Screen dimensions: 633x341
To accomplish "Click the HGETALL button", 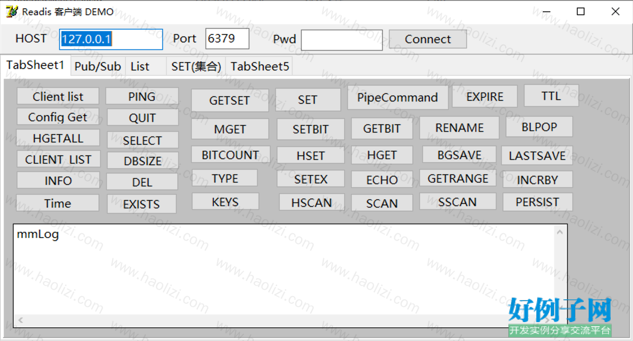I will (58, 138).
